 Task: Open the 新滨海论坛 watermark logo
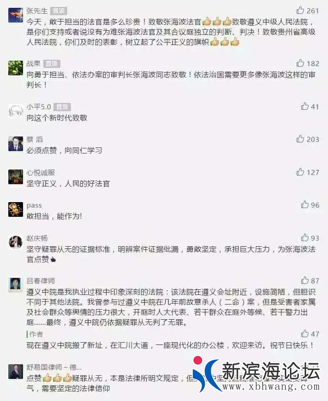pos(256,374)
